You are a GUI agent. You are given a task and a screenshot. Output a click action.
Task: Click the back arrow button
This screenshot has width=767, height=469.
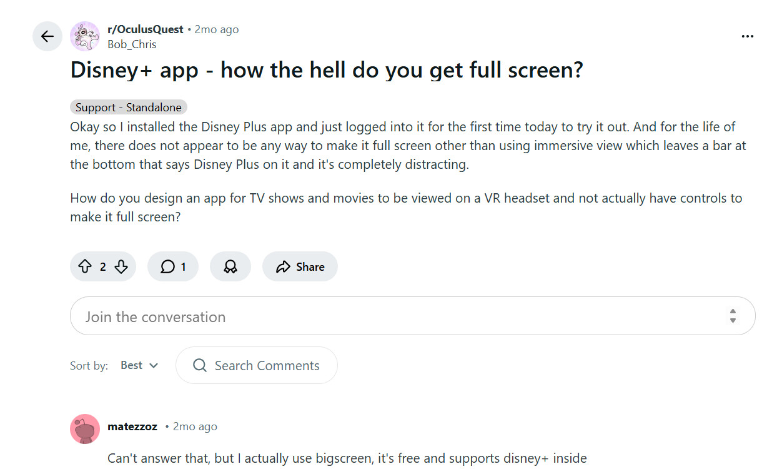47,36
